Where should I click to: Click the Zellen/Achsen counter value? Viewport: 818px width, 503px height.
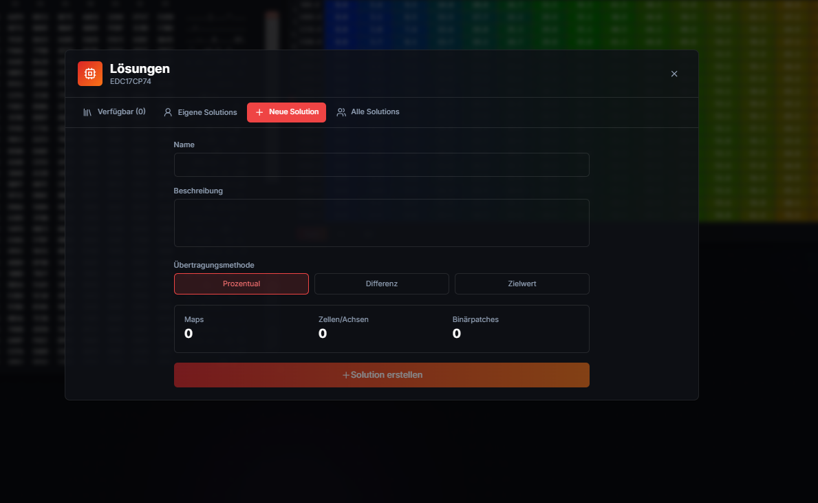tap(323, 334)
